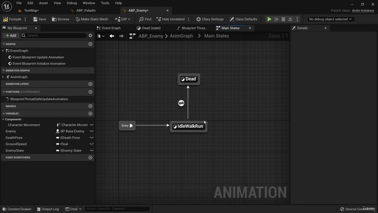This screenshot has height=213, width=378.
Task: Toggle Hide Unrelated nodes
Action: click(x=171, y=19)
